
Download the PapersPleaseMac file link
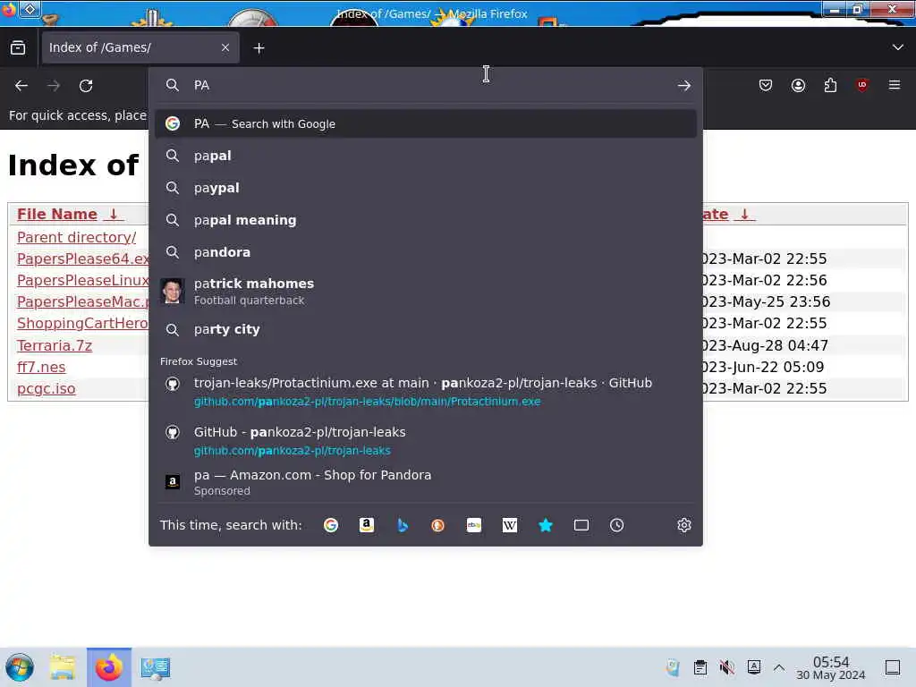83,302
